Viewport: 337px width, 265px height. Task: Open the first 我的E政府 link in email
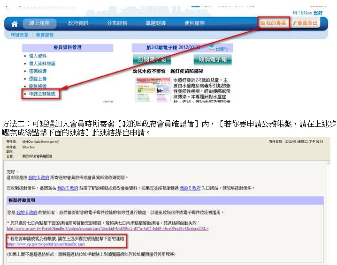tap(39, 177)
